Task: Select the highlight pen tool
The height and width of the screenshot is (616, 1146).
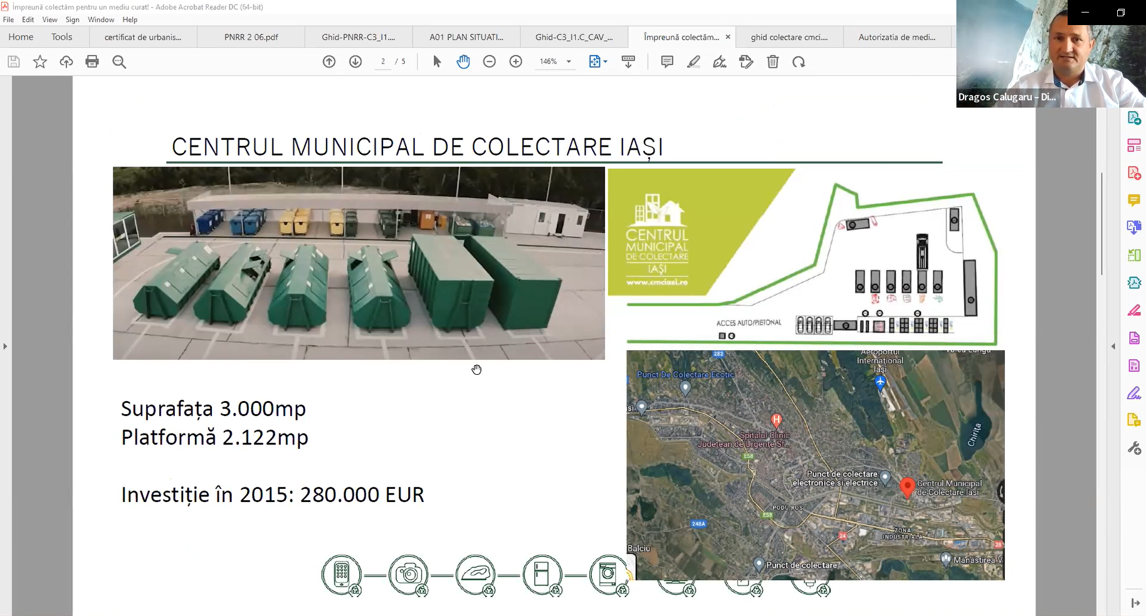Action: click(x=693, y=61)
